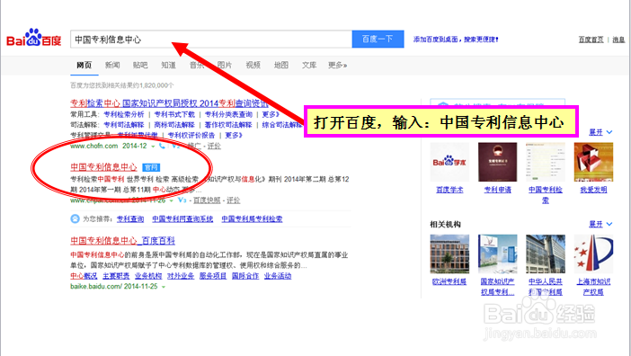Click the 上海市知识产权局 logo thumbnail
Viewport: 631px width, 356px height.
[593, 254]
